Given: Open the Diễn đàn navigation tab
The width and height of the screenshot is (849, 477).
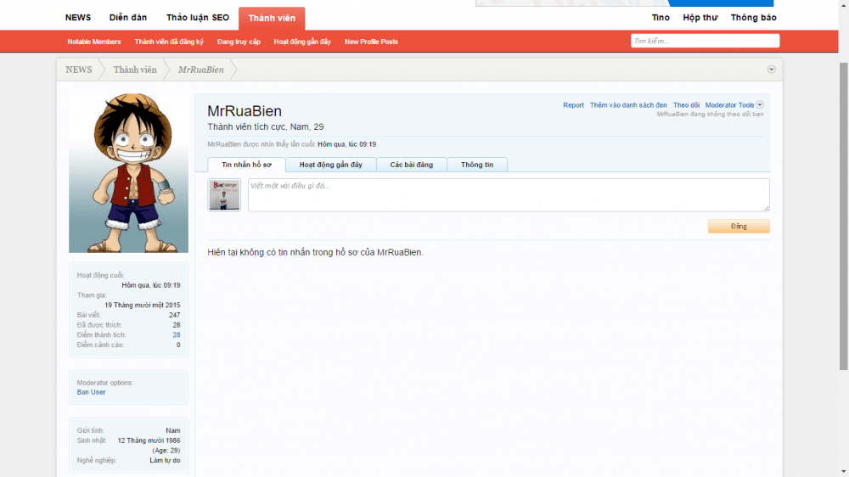Looking at the screenshot, I should [128, 18].
